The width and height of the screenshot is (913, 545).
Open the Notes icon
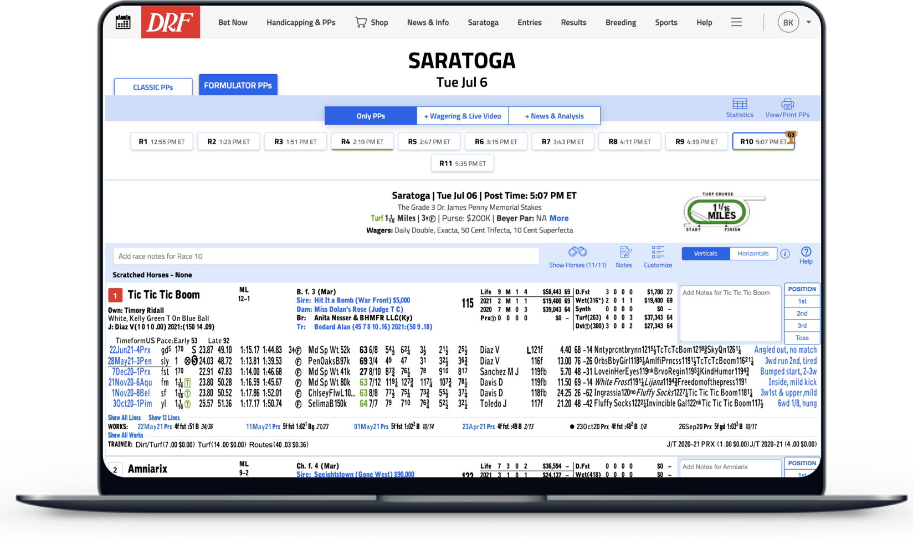click(x=624, y=253)
